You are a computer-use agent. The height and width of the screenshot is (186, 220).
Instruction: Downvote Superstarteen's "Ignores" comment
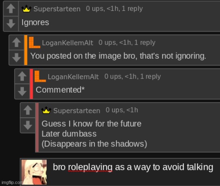[x=11, y=24]
